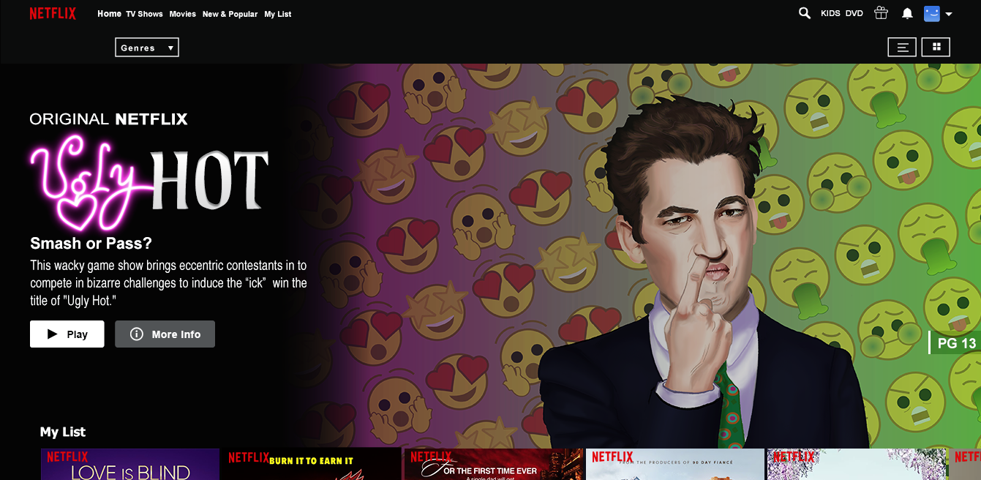Open Movies section

(x=182, y=14)
